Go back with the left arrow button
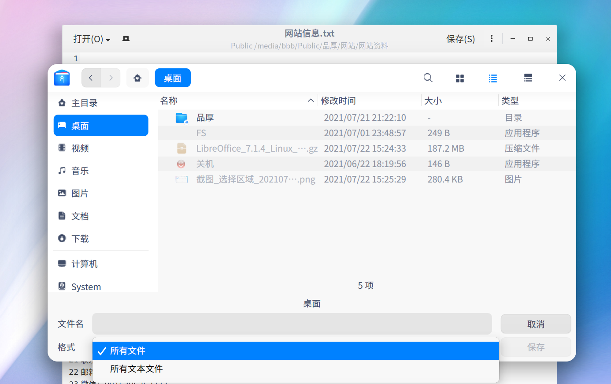The width and height of the screenshot is (611, 384). tap(91, 78)
